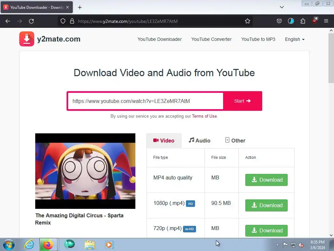Launch Internet Explorer from taskbar
This screenshot has width=334, height=251.
pyautogui.click(x=29, y=244)
